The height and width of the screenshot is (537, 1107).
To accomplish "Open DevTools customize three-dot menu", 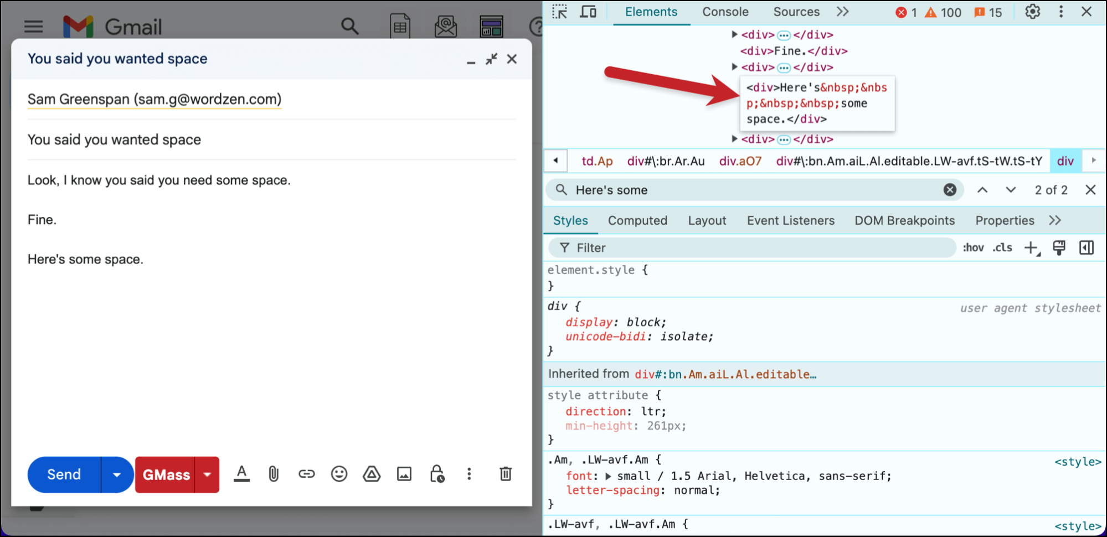I will (1061, 12).
